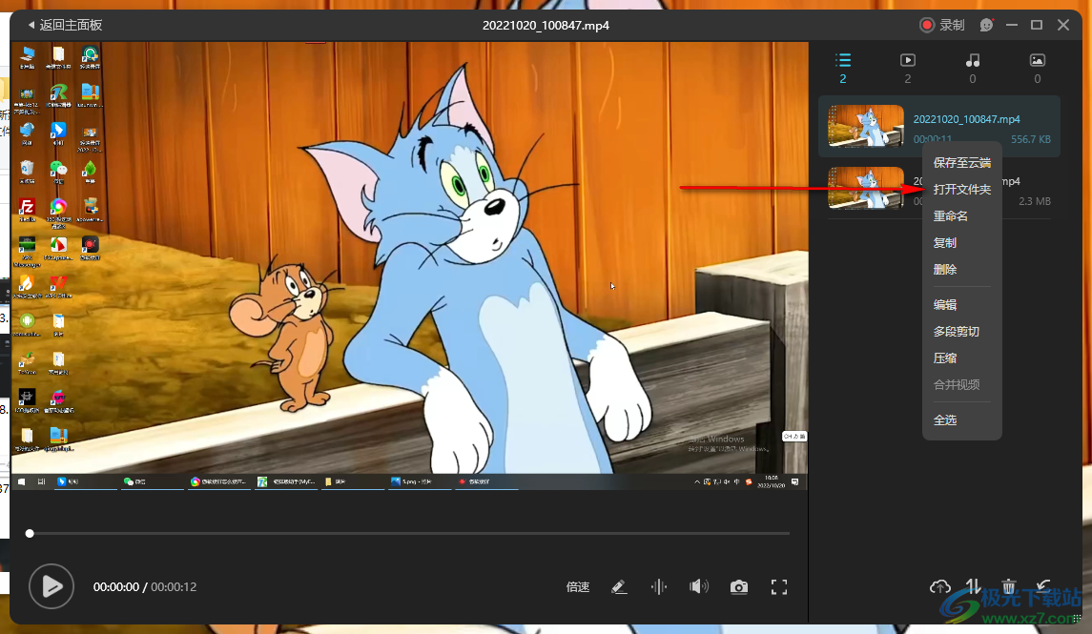Click the sort arrows icon below the file list

click(x=974, y=586)
